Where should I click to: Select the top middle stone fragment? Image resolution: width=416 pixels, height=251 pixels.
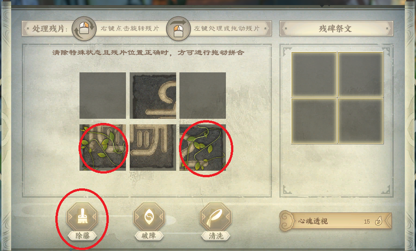(x=153, y=96)
